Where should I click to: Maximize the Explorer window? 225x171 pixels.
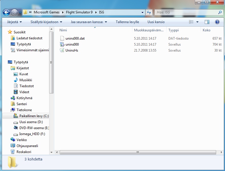pyautogui.click(x=207, y=2)
